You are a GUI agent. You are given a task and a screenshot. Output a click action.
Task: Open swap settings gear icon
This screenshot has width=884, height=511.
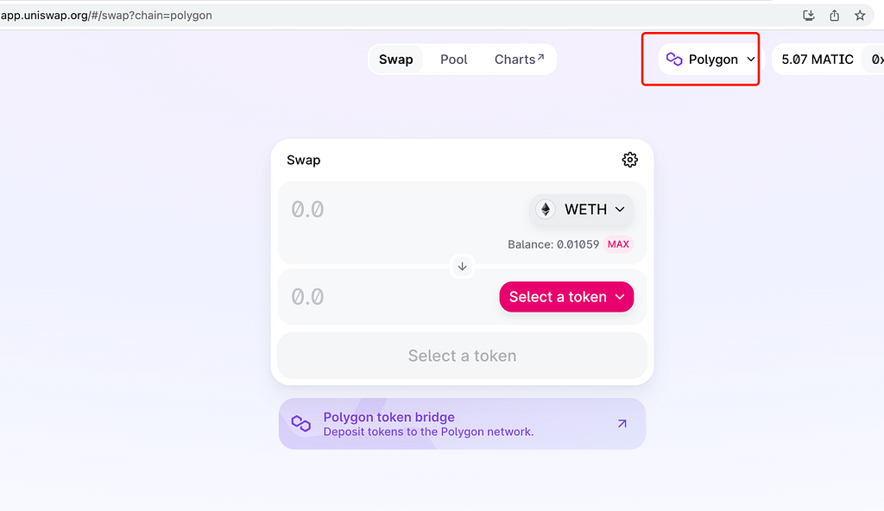(629, 160)
